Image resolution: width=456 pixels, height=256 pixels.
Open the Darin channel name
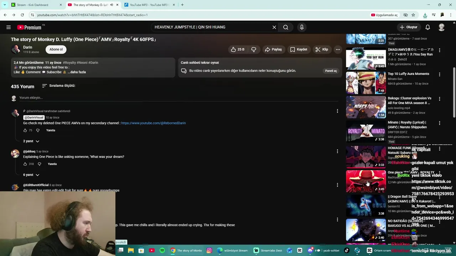28,47
